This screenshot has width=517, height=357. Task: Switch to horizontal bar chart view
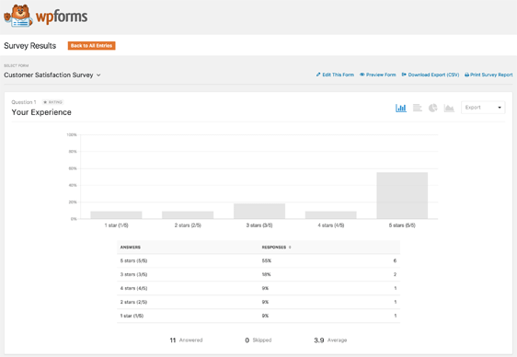click(418, 108)
